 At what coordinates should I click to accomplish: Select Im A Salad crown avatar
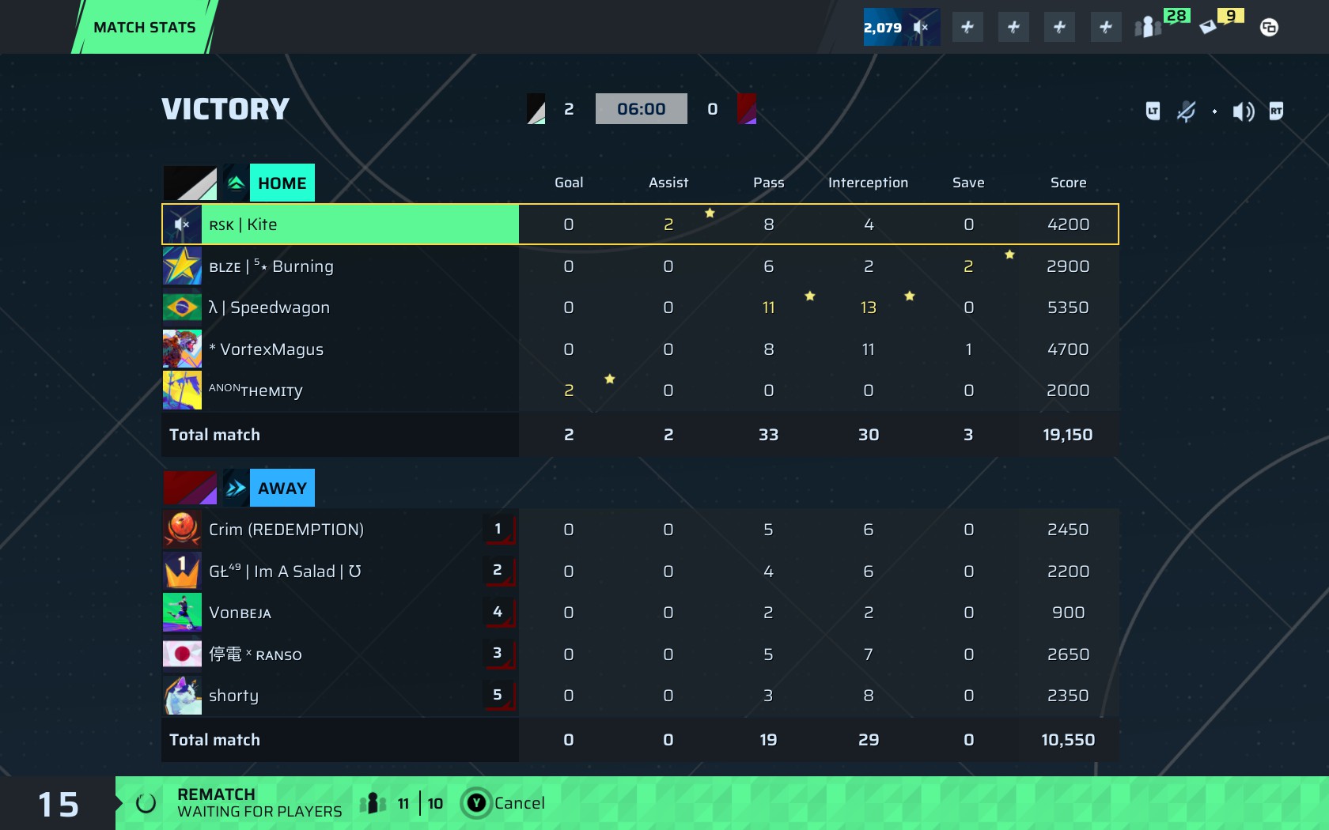tap(182, 571)
